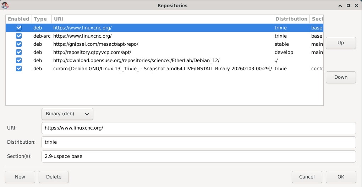Open the Binary (deb) type dropdown
This screenshot has height=187, width=362.
67,114
